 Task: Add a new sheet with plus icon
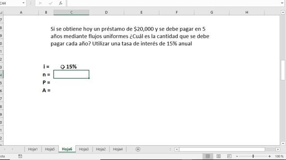click(138, 149)
